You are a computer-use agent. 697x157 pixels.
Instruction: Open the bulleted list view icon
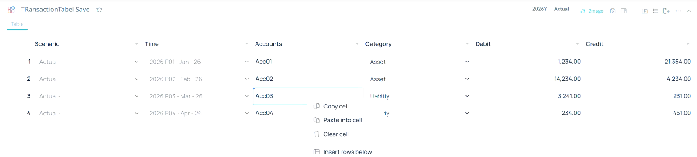[x=655, y=11]
